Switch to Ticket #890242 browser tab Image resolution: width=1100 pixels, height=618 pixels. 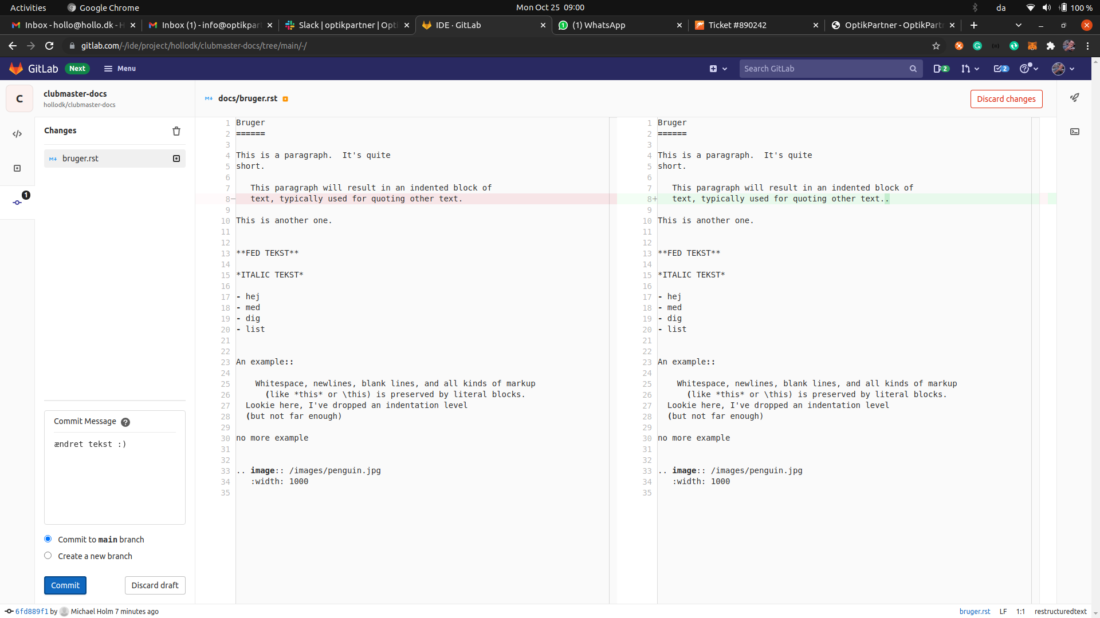737,25
